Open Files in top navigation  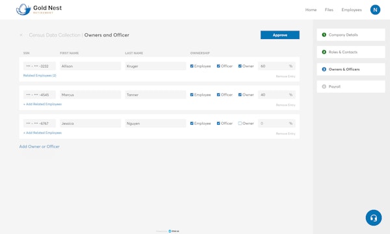329,10
